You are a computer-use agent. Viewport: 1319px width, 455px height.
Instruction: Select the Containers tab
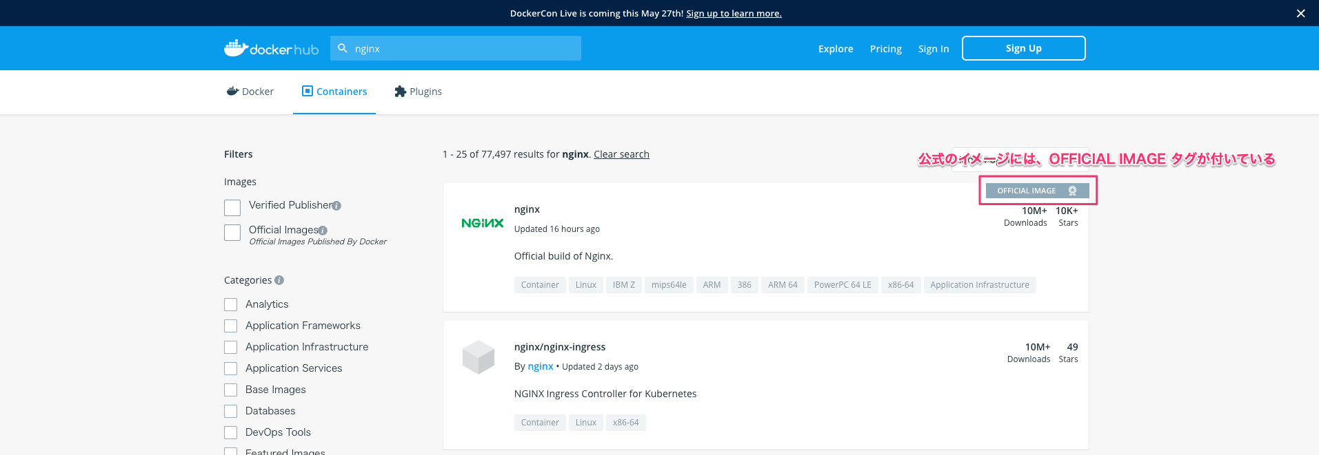coord(334,92)
